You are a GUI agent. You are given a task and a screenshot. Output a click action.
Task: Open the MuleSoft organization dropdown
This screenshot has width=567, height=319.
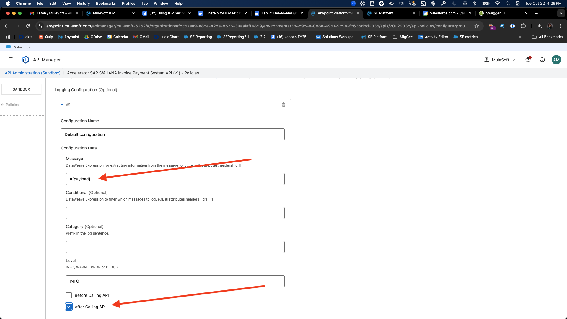click(x=500, y=60)
